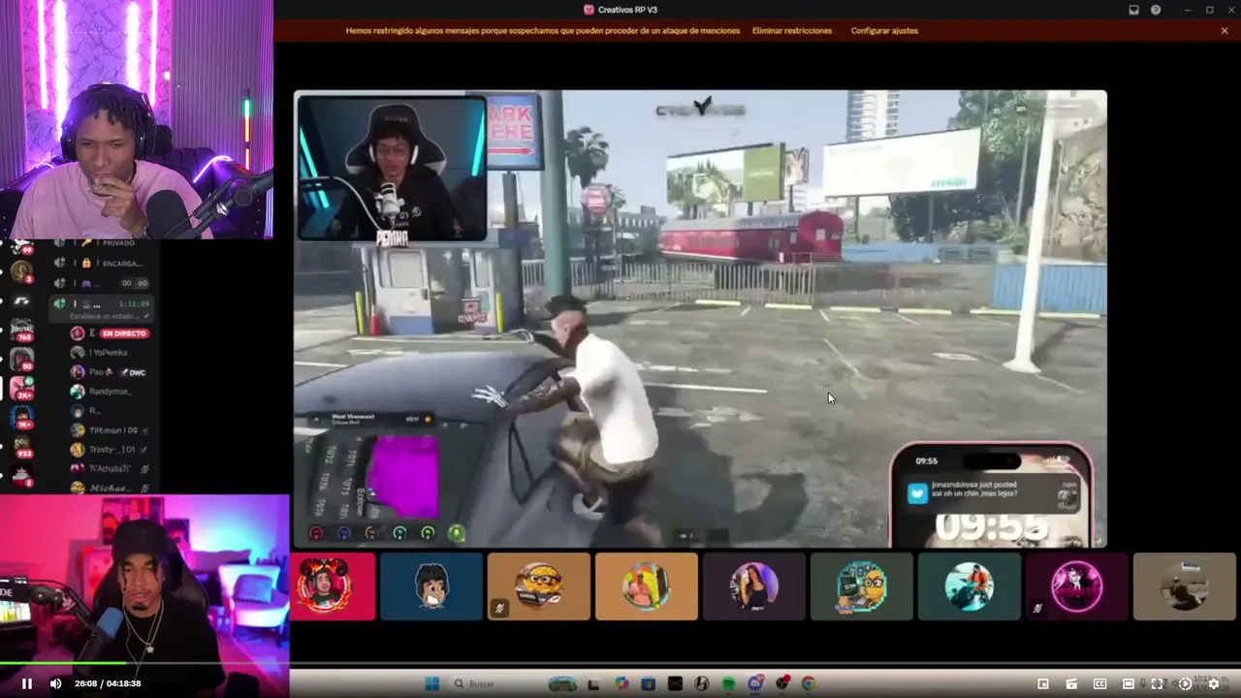Open the server with 1K+ badge
The height and width of the screenshot is (698, 1241).
(21, 418)
